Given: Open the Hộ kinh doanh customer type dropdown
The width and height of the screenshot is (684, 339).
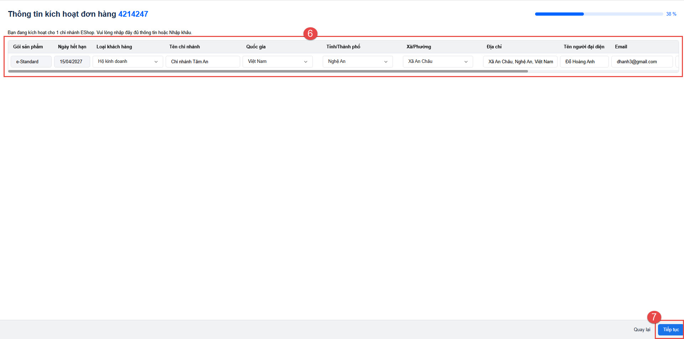Looking at the screenshot, I should click(128, 61).
